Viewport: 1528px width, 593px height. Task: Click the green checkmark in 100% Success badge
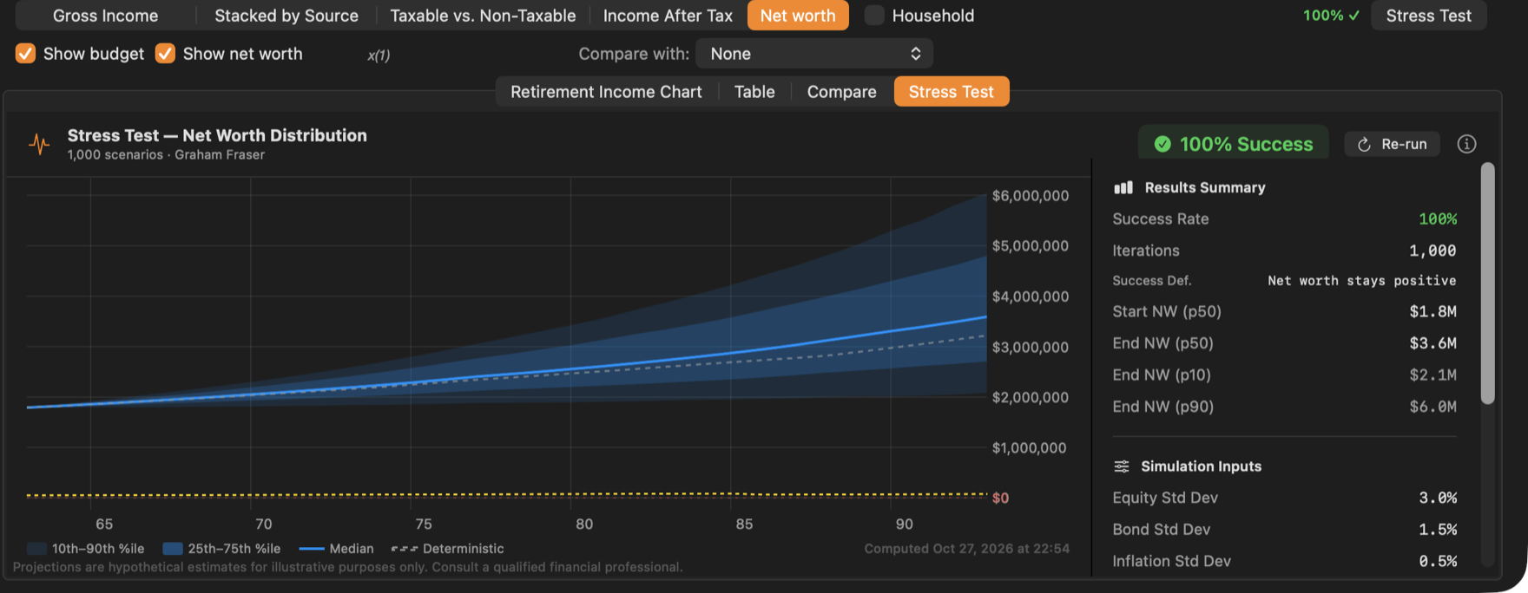tap(1162, 144)
